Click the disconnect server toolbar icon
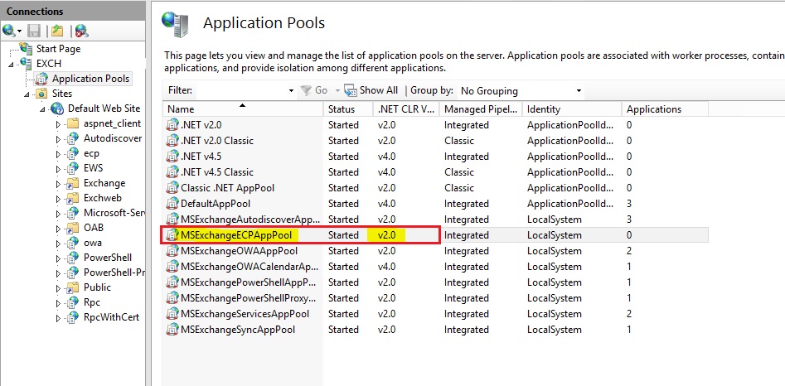Image resolution: width=785 pixels, height=386 pixels. 81,31
